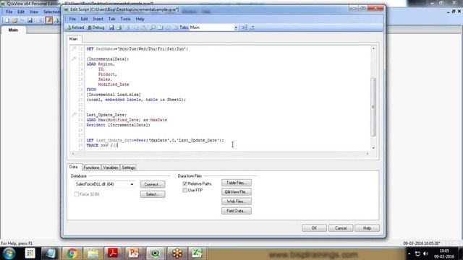Open the Edit menu in Edit Script dialog
This screenshot has width=463, height=260.
click(x=84, y=19)
